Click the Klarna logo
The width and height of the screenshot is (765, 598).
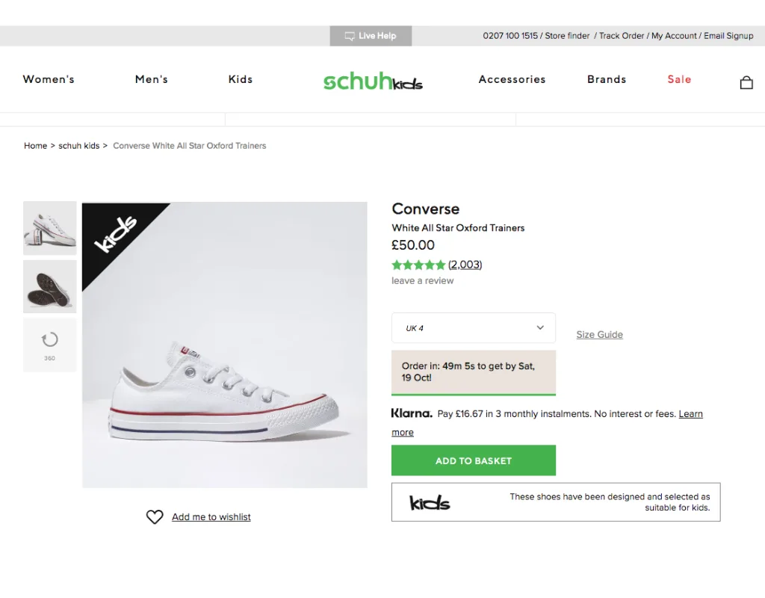(412, 413)
